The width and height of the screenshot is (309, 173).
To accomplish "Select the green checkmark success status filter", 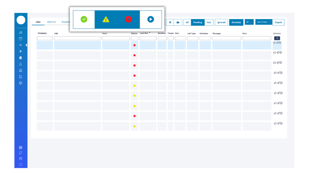I will [x=84, y=20].
